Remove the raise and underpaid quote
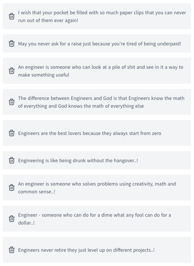 coord(12,43)
